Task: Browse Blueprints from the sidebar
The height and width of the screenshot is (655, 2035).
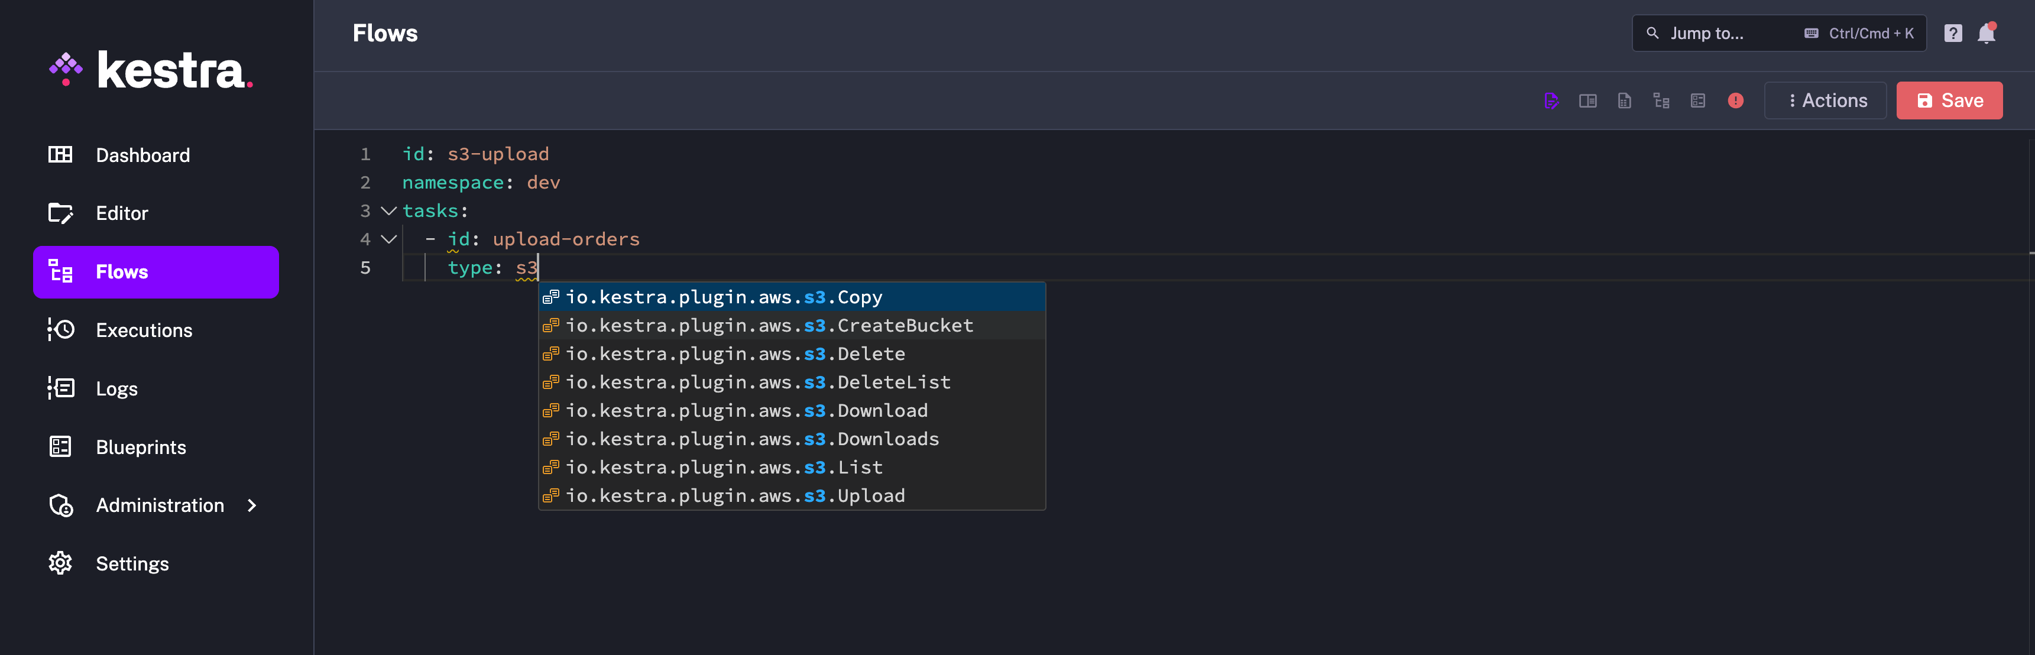Action: point(141,446)
